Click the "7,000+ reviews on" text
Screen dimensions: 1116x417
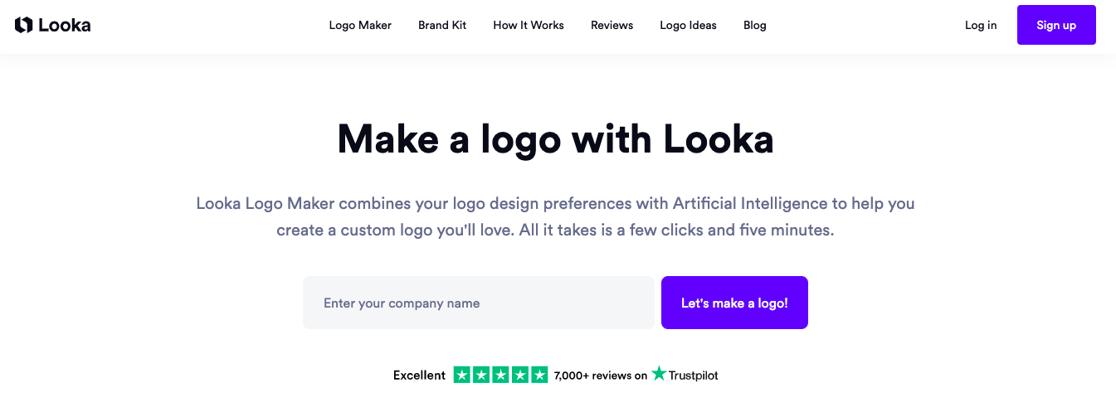[600, 376]
